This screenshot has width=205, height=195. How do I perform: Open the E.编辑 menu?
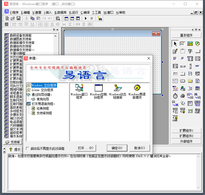click(25, 13)
